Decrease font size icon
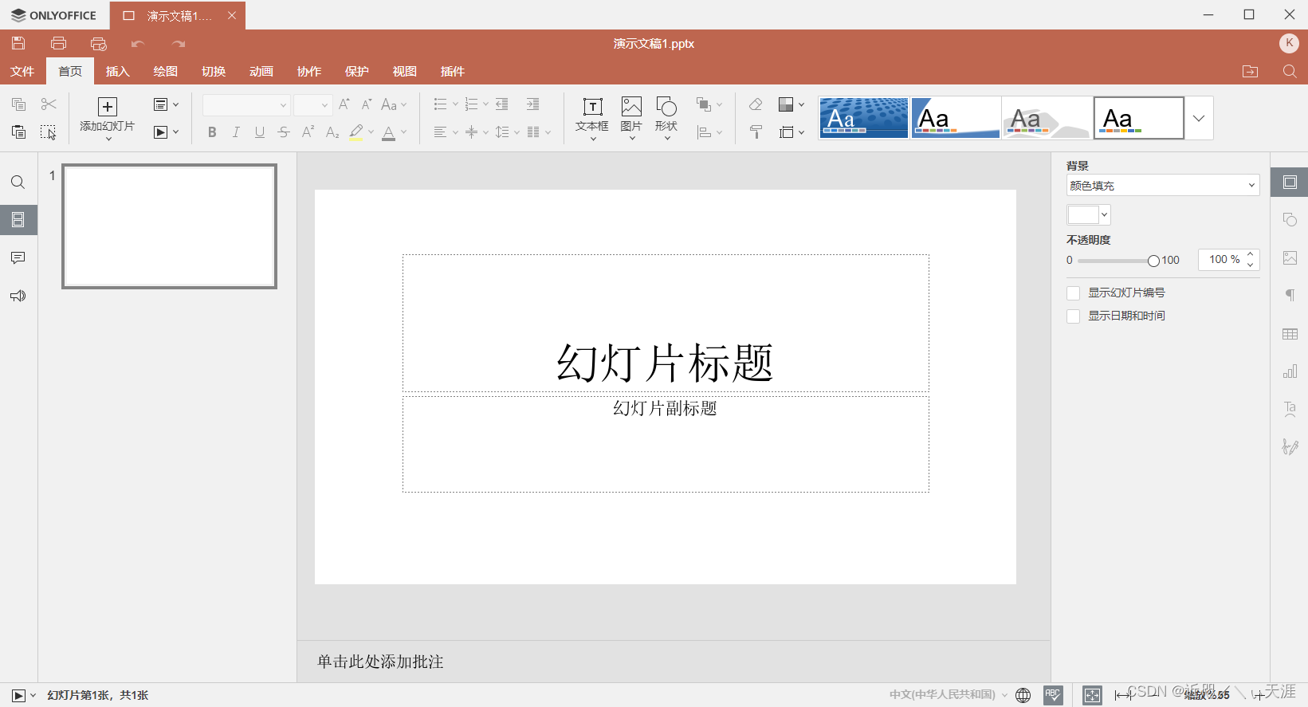 click(x=367, y=104)
